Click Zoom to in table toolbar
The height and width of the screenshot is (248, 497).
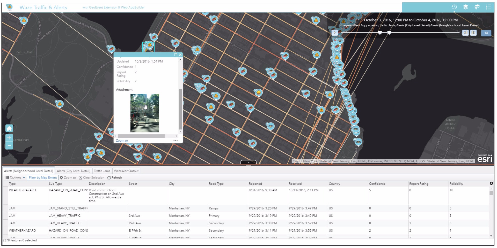point(68,177)
